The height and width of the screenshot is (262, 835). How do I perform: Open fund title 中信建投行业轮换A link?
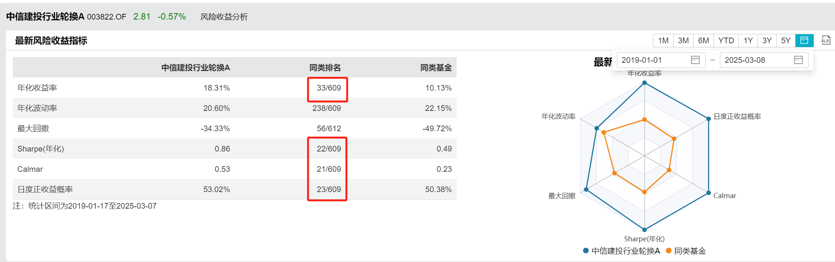coord(45,17)
